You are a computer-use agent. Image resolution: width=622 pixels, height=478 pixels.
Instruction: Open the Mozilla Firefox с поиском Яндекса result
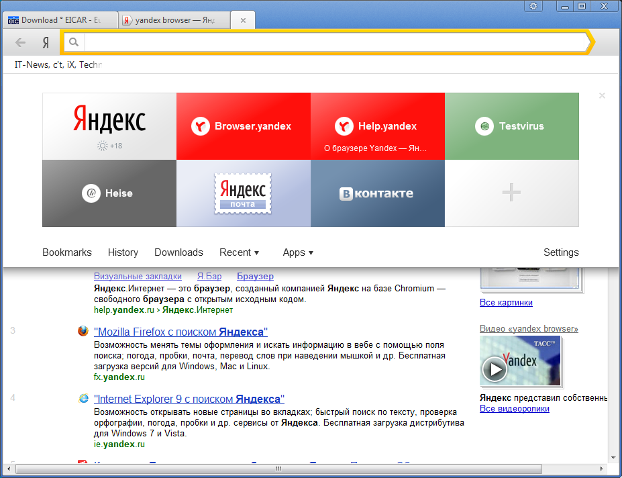(x=181, y=332)
